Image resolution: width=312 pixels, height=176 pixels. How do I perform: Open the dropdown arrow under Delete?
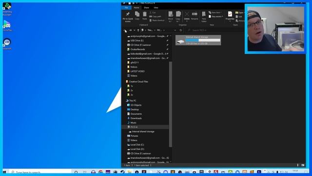point(187,21)
